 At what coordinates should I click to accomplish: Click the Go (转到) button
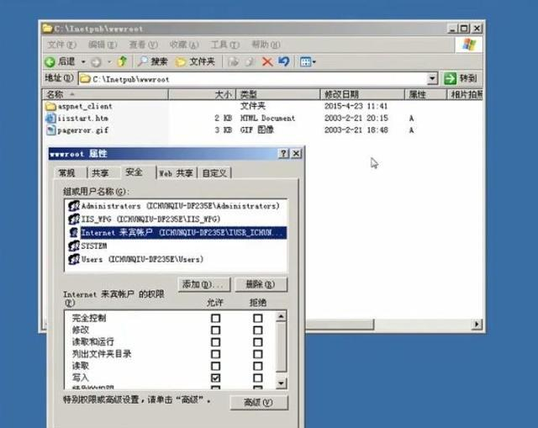[462, 78]
